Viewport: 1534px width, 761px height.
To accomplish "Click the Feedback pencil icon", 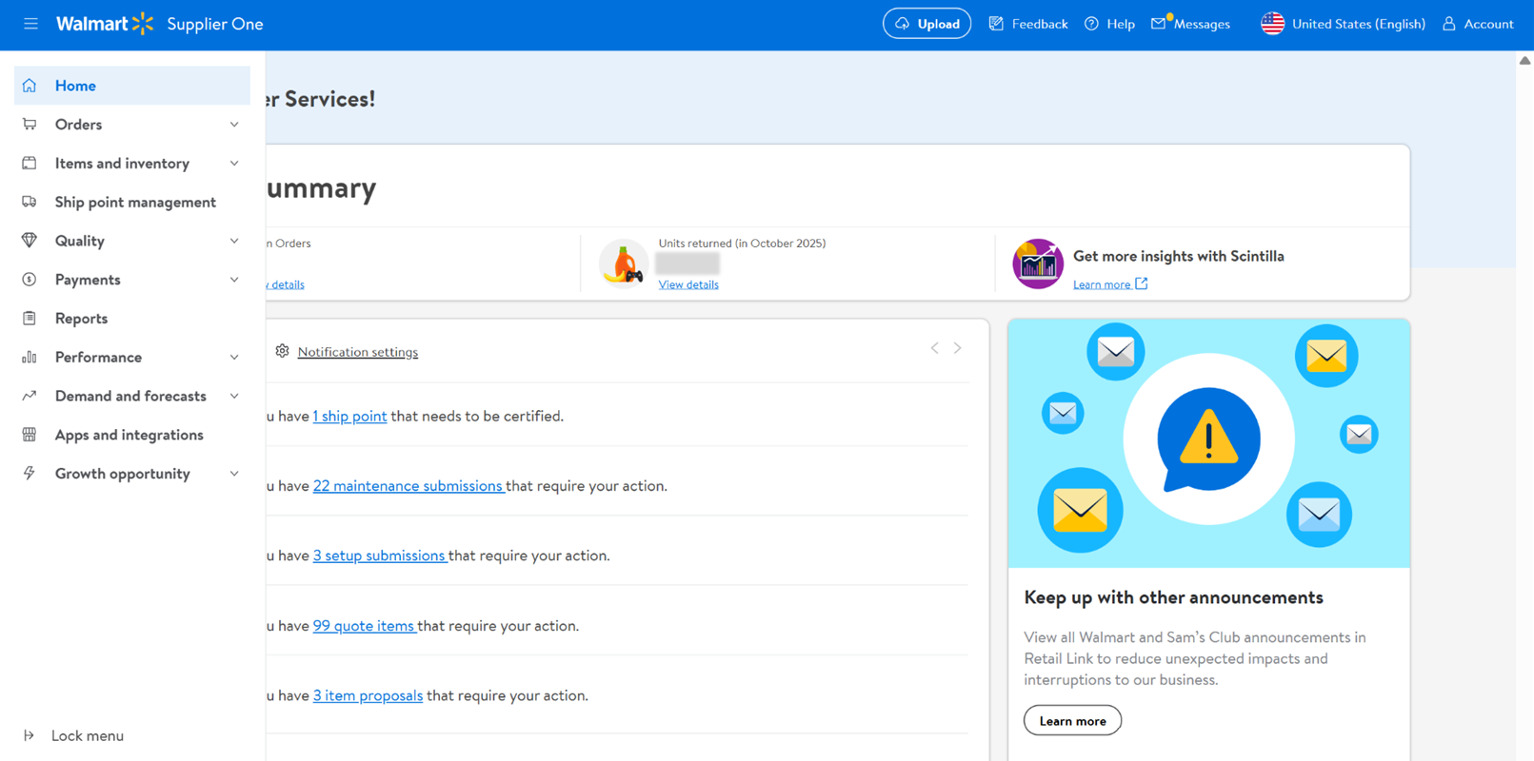I will [x=996, y=24].
